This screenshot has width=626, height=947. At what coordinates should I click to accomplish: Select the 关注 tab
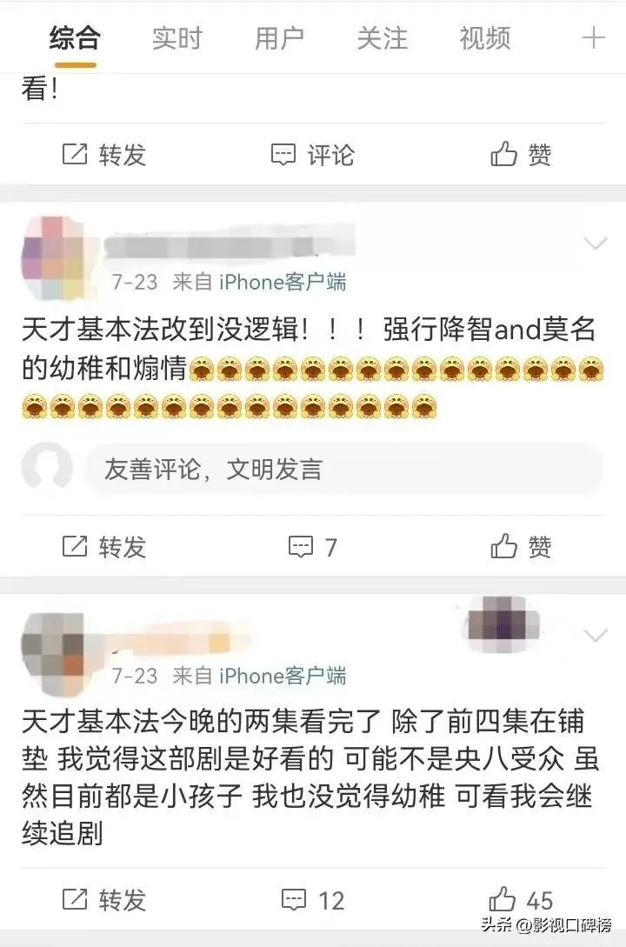coord(382,38)
